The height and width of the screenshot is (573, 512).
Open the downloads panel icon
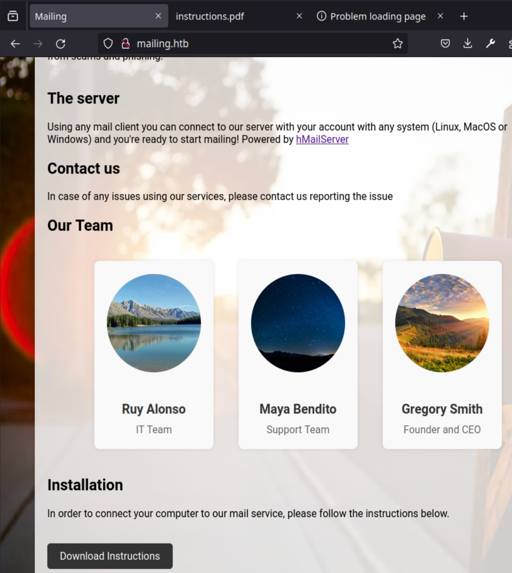pyautogui.click(x=468, y=44)
